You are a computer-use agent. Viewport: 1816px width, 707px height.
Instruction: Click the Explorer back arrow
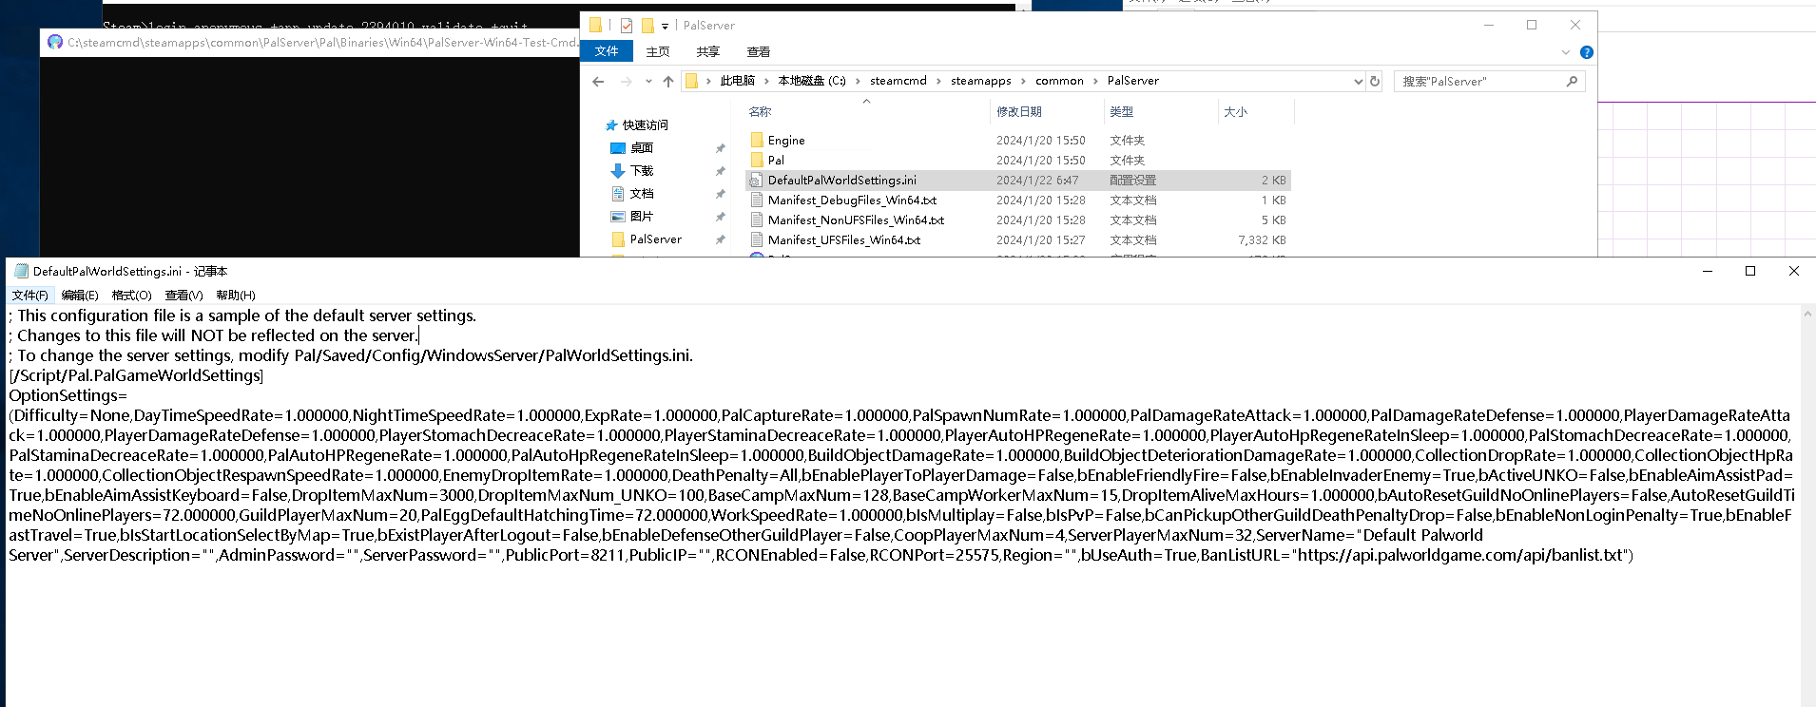[x=598, y=82]
